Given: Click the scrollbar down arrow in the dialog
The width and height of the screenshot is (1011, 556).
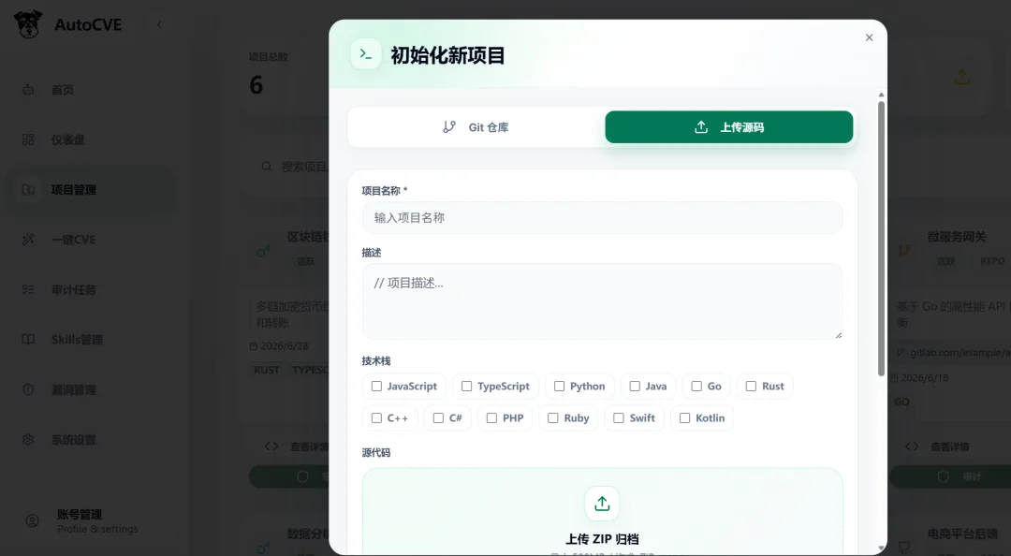Looking at the screenshot, I should (x=882, y=549).
